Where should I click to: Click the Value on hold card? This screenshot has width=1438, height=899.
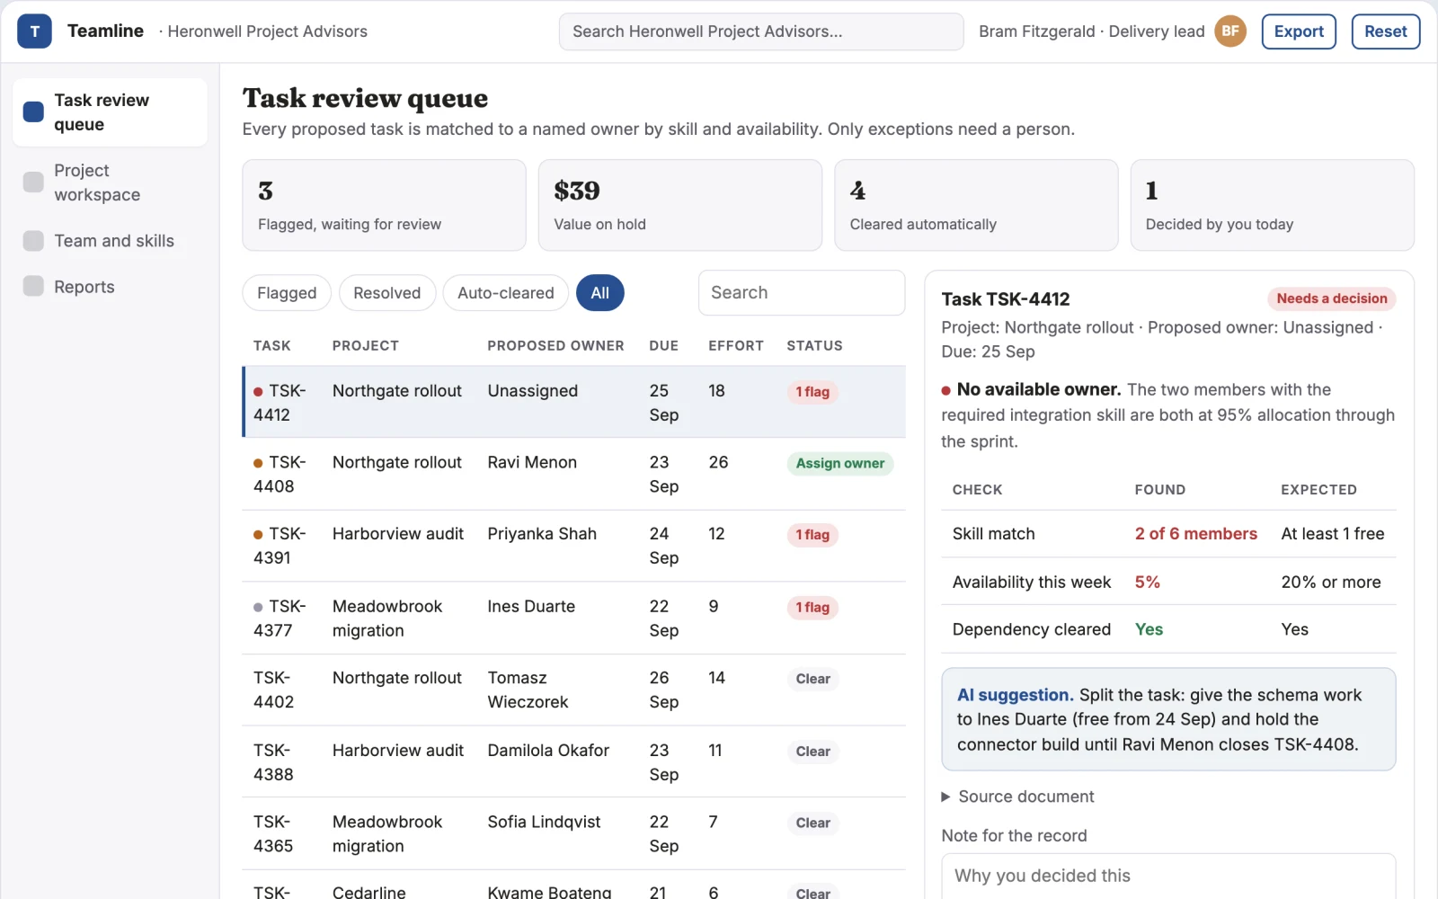(x=679, y=205)
